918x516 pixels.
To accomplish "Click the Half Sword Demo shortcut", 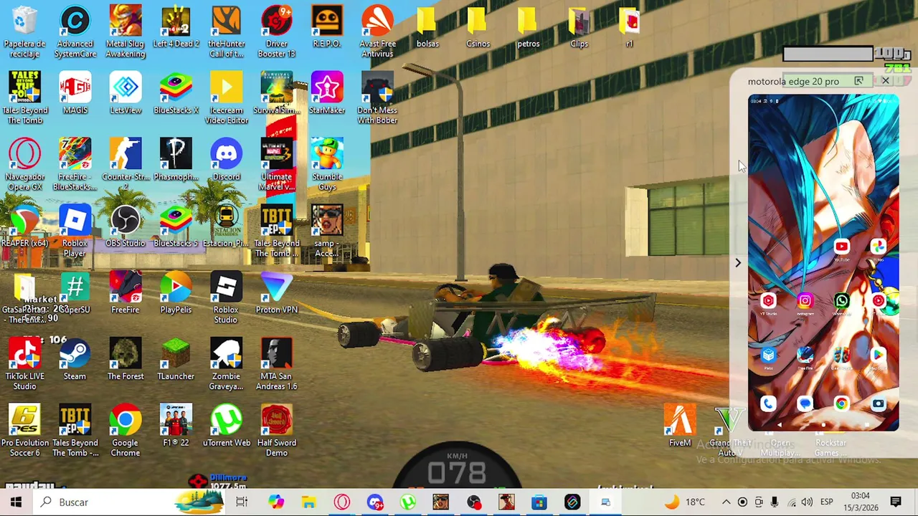I will (277, 431).
